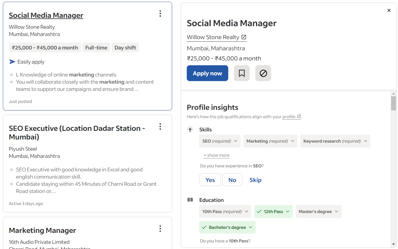Expand 12th Pass education dropdown
This screenshot has height=249, width=398.
[273, 212]
